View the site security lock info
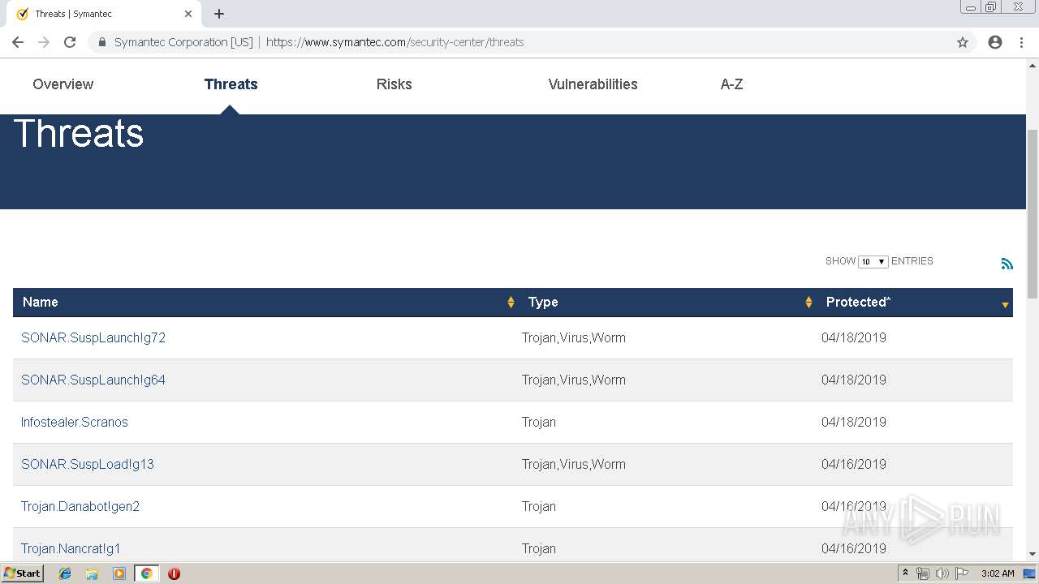Image resolution: width=1039 pixels, height=584 pixels. click(x=101, y=42)
